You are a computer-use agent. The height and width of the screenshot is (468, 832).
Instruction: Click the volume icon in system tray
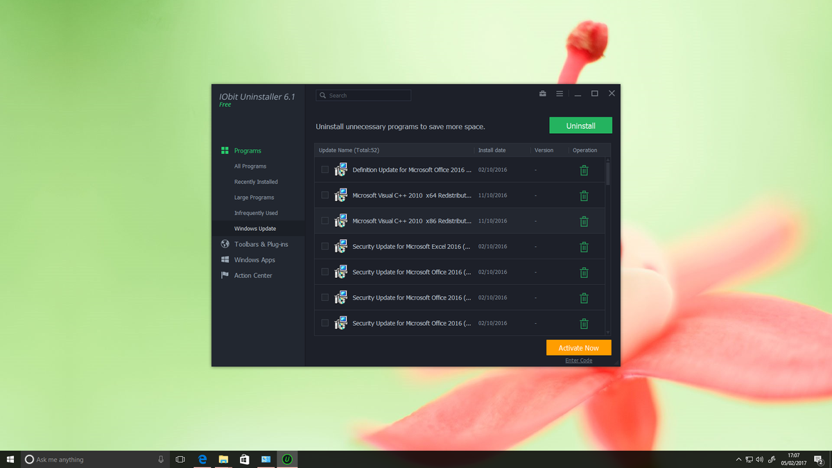tap(760, 459)
